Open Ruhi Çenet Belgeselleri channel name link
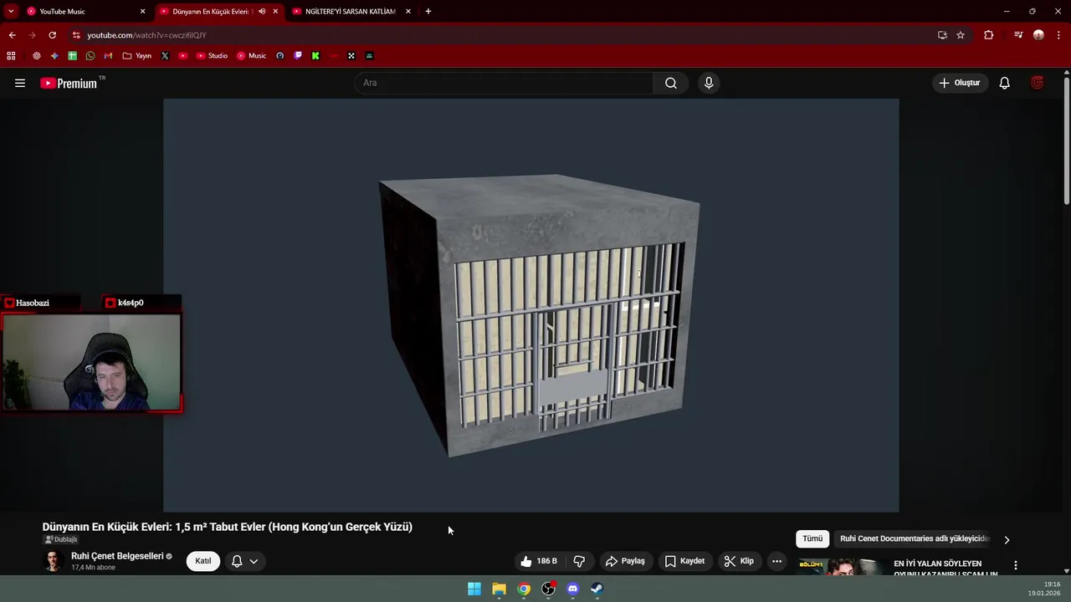The image size is (1071, 602). [117, 556]
